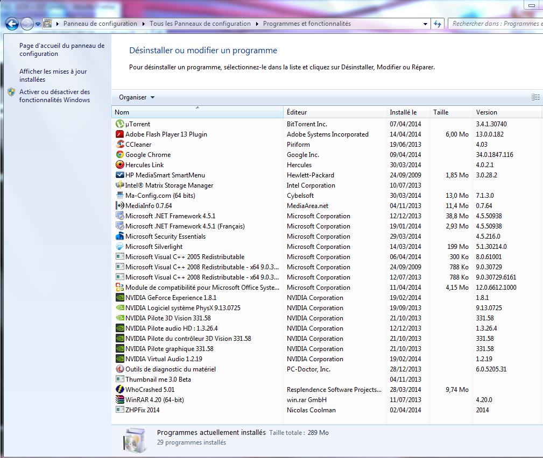Click install date 24/09/2009 for HP MediaSmart
The image size is (543, 458).
tap(406, 175)
